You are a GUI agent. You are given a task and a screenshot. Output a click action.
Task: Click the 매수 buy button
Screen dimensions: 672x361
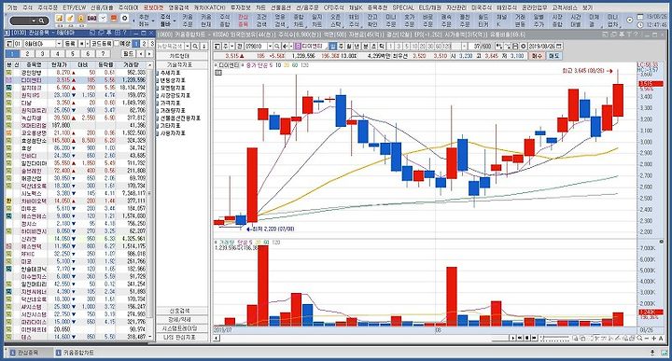tap(537, 56)
